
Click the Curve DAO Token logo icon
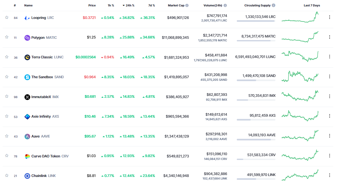(x=27, y=156)
